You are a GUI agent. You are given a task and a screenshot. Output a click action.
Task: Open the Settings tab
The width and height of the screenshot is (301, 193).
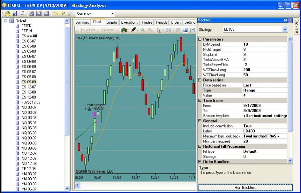(x=190, y=22)
